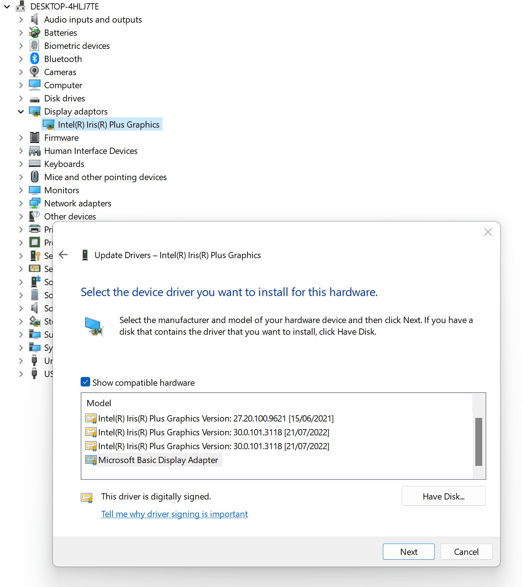Image resolution: width=522 pixels, height=587 pixels.
Task: Select Intel Iris Plus Graphics Version 27.20.100.9621 [15/06/2021]
Action: coord(216,419)
